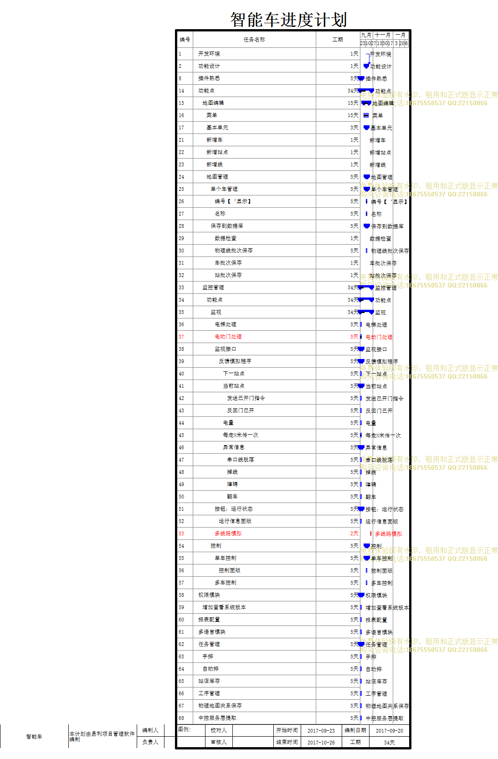Select task name '监视接口' in row 38
The image size is (498, 759).
point(226,349)
